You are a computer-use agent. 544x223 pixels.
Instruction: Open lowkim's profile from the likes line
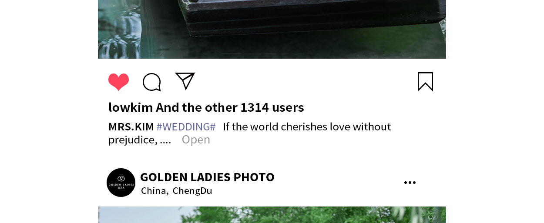(x=131, y=107)
